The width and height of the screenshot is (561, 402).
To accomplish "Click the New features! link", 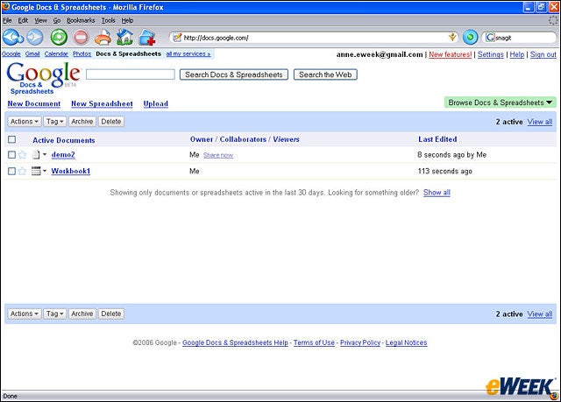I will [x=451, y=54].
